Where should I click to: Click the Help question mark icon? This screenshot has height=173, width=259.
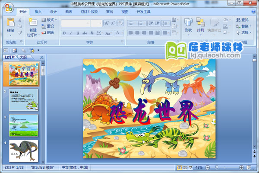tap(253, 12)
